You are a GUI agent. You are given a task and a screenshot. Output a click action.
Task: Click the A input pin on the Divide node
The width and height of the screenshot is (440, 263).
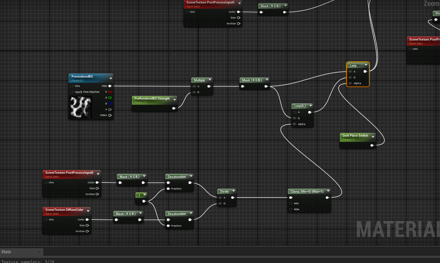pos(220,197)
